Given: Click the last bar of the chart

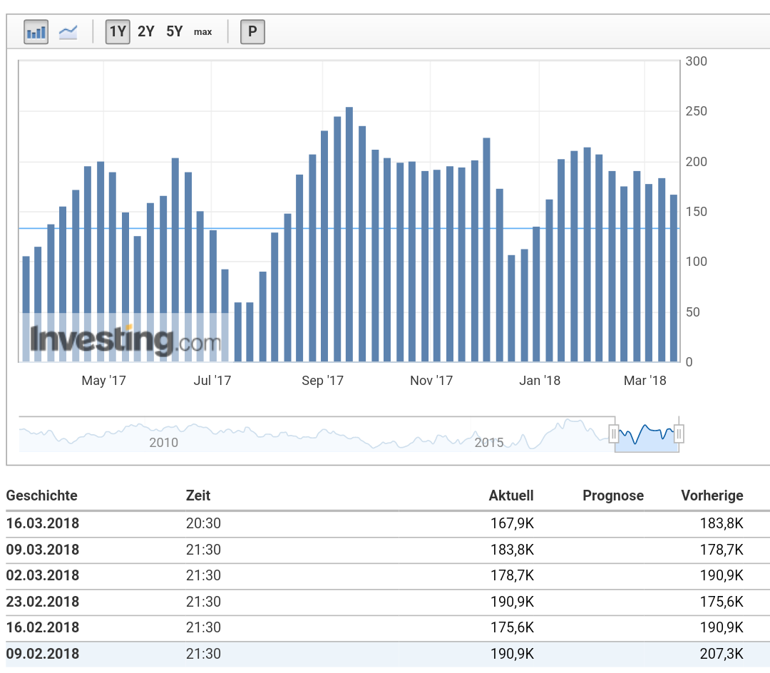Looking at the screenshot, I should coord(674,278).
